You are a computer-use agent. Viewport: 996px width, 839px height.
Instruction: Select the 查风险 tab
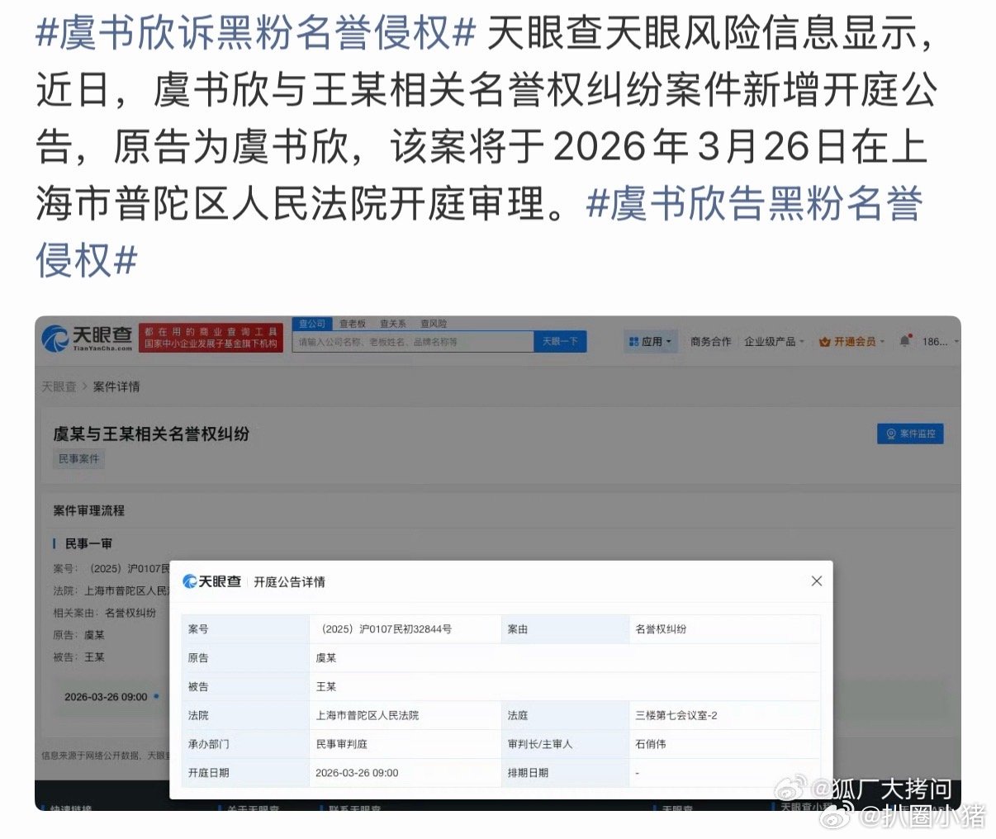point(433,324)
